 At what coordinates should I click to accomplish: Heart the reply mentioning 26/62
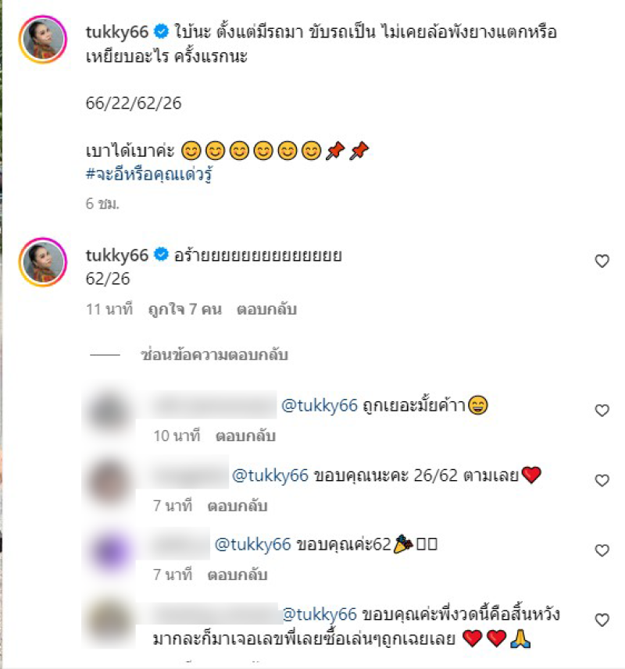coord(602,480)
